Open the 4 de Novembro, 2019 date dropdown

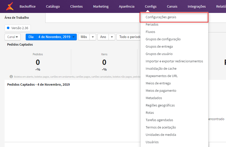[56, 37]
